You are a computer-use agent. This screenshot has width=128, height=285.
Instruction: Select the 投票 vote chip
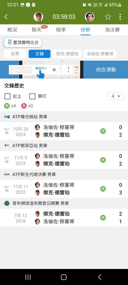15,54
